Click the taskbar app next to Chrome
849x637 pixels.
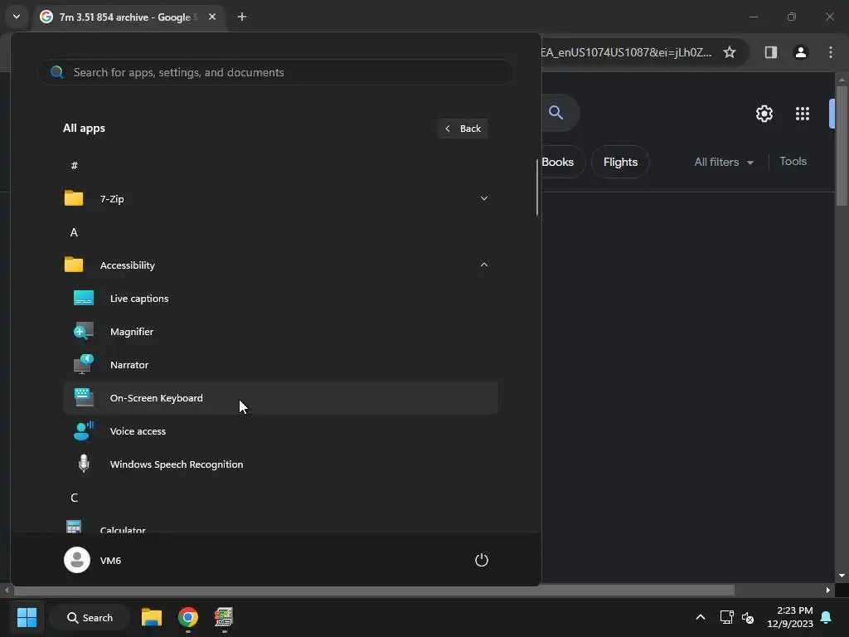pos(224,617)
